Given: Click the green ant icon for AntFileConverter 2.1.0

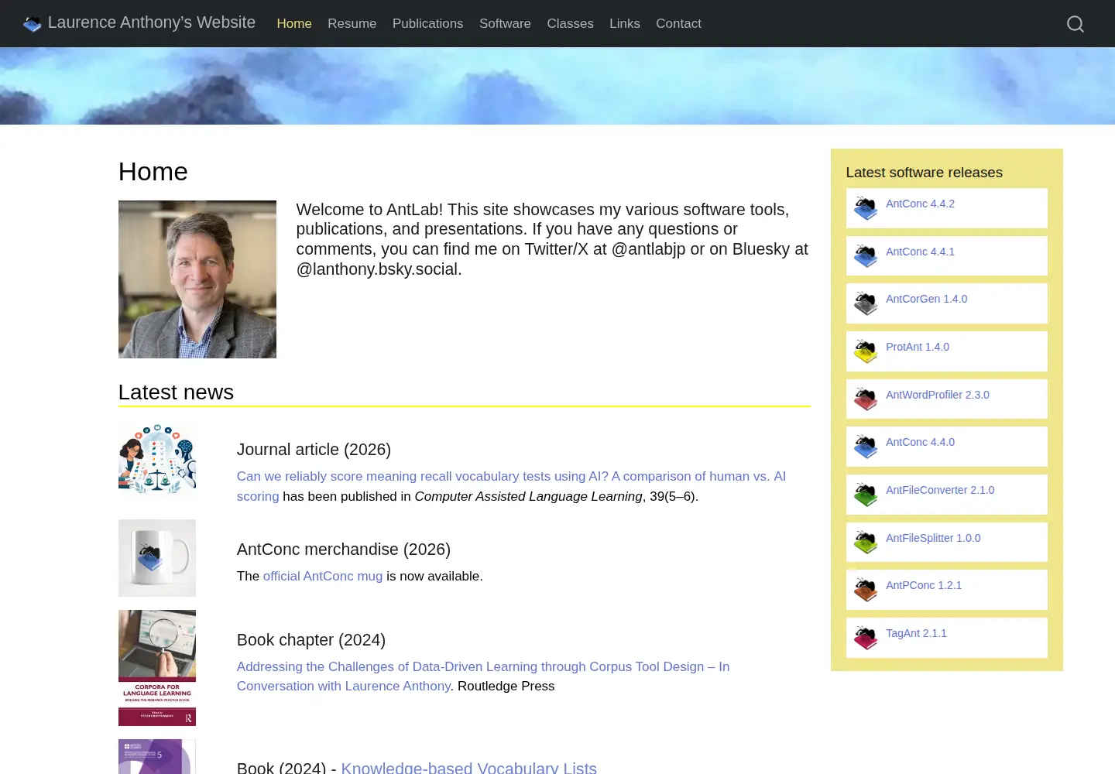Looking at the screenshot, I should [x=866, y=495].
